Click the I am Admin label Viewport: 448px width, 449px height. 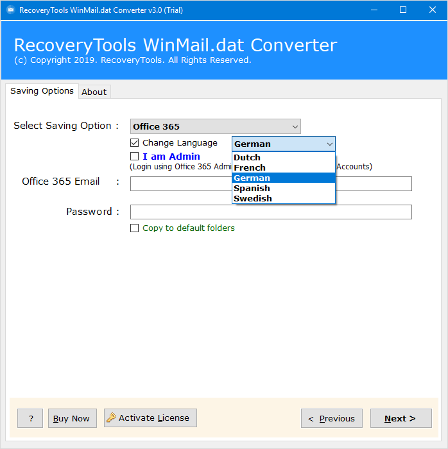pos(171,157)
